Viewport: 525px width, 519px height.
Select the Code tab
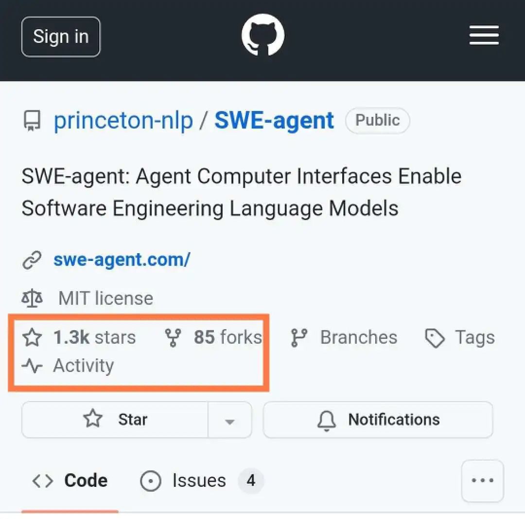click(x=70, y=481)
